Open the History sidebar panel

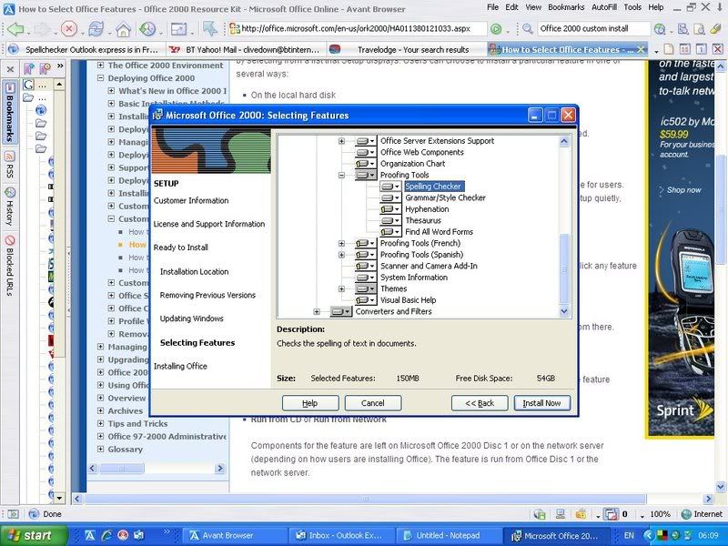point(10,207)
